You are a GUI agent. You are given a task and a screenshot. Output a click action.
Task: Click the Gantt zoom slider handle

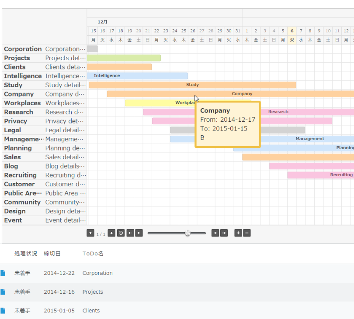(x=187, y=233)
